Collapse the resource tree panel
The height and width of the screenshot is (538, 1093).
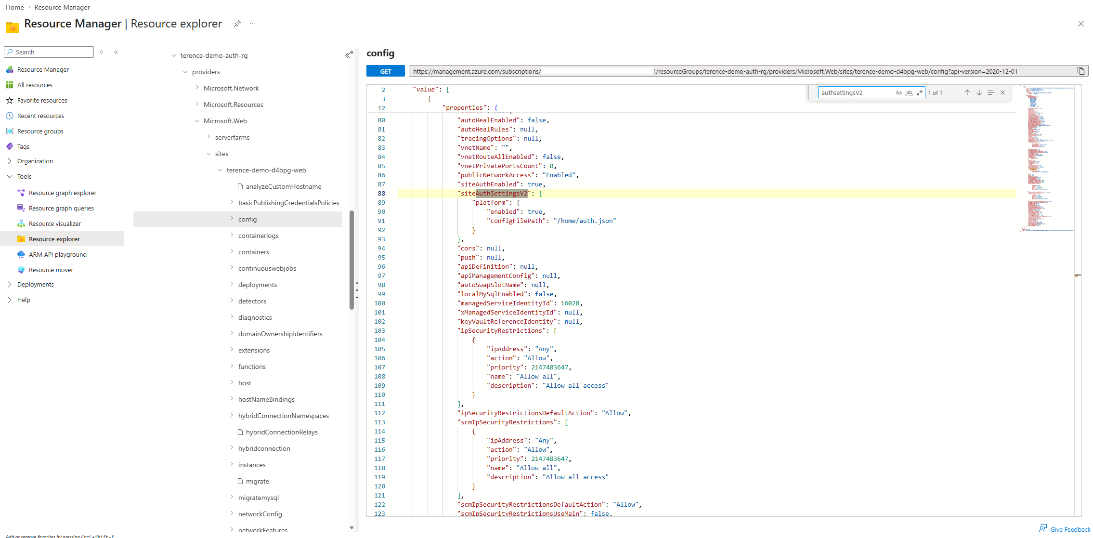[348, 55]
